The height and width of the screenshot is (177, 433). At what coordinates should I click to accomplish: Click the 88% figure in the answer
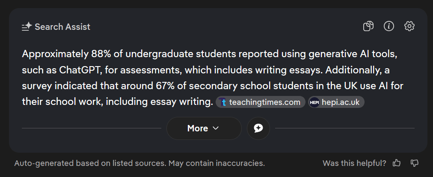[x=101, y=54]
